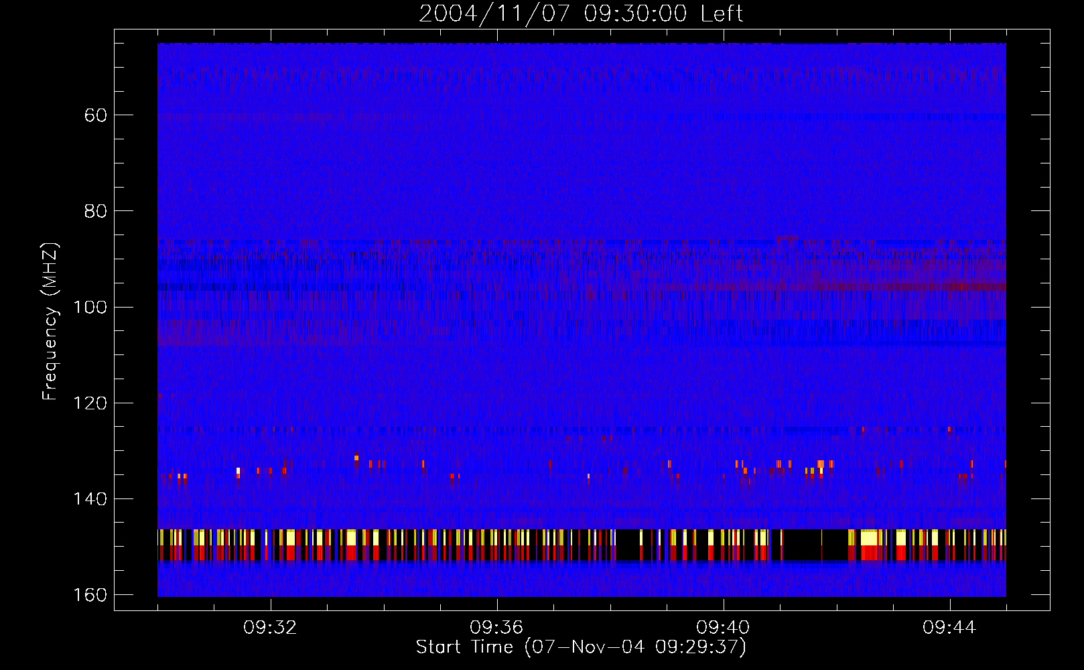Select the 140 MHz frequency tick label
The width and height of the screenshot is (1084, 670).
pos(90,499)
